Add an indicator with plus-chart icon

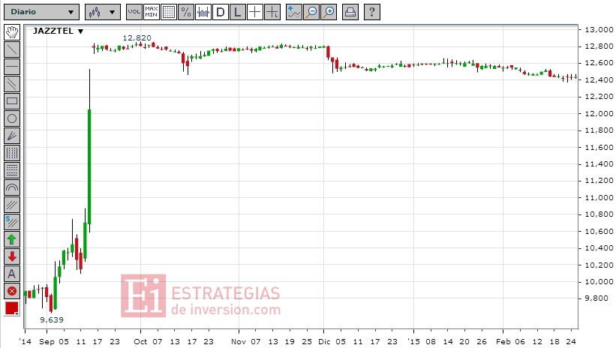point(293,12)
